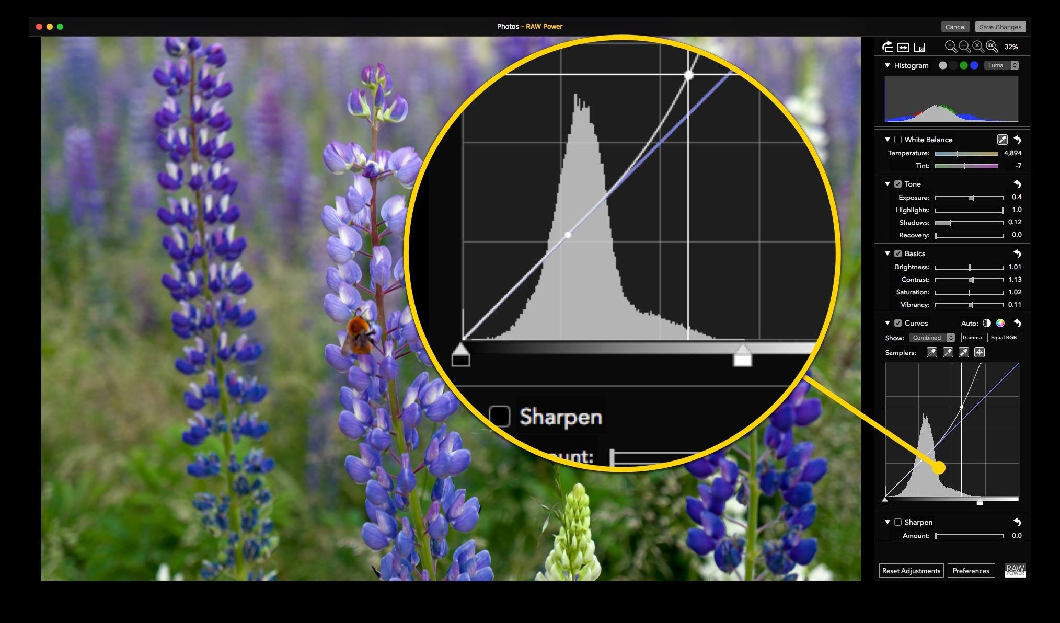Enable the Sharpen checkbox in the sidebar
Viewport: 1060px width, 623px height.
(898, 522)
